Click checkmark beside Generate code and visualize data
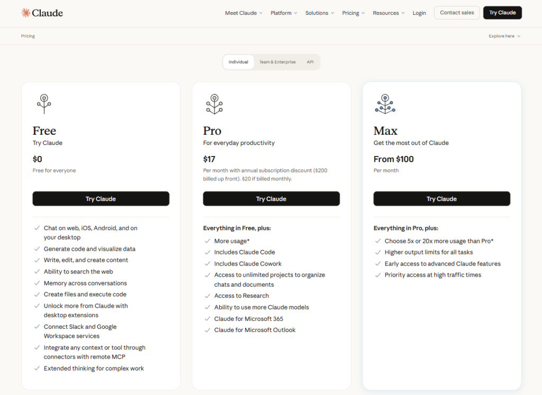This screenshot has height=395, width=542. pos(37,249)
